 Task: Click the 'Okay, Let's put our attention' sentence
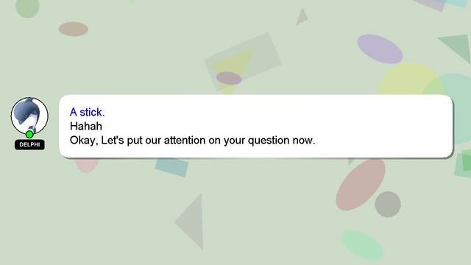coord(193,141)
